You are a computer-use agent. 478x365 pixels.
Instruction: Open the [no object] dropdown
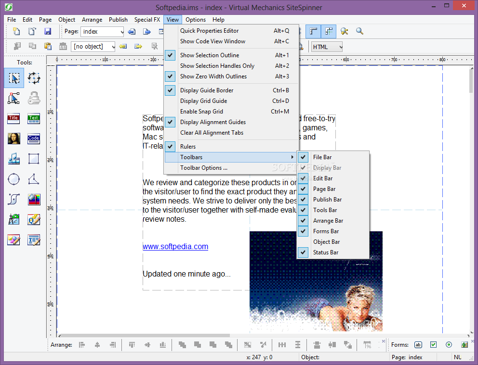pos(93,47)
